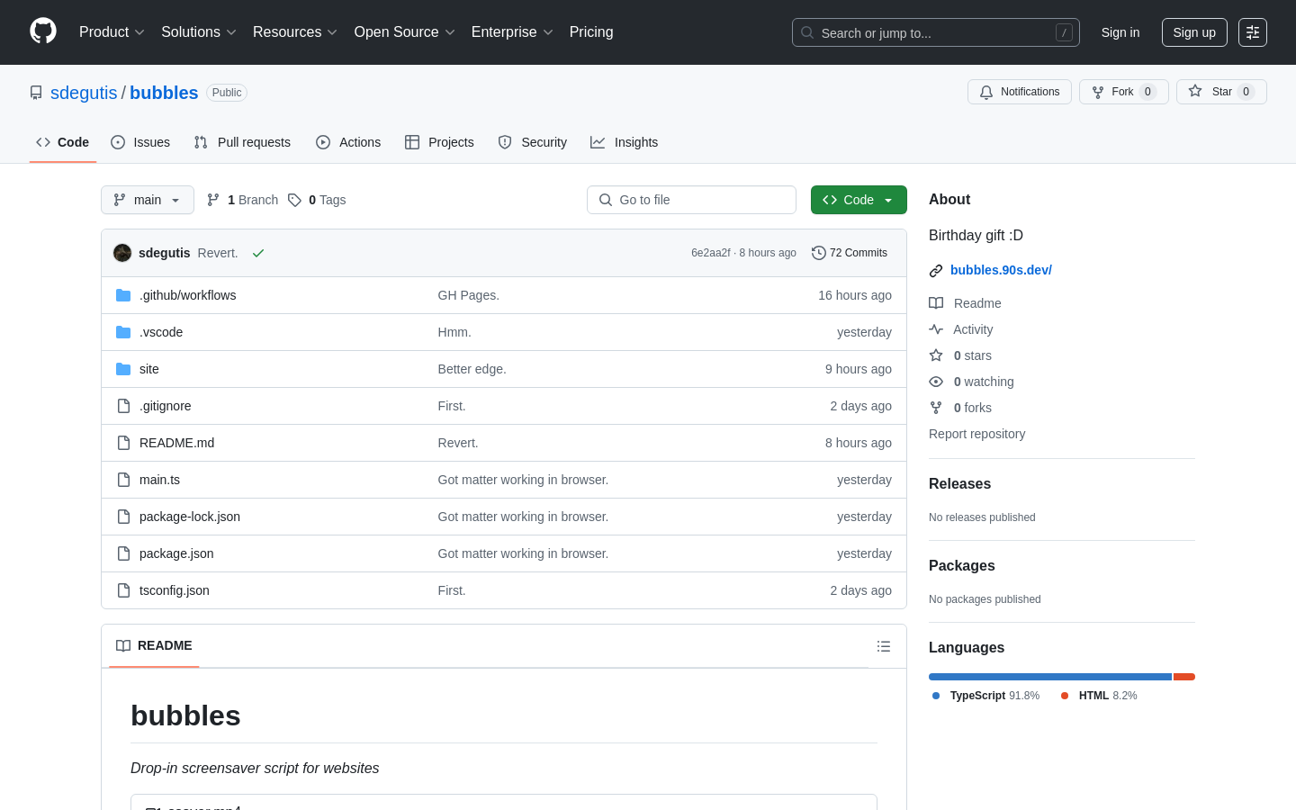Click the tag icon next to 0 Tags
The width and height of the screenshot is (1296, 810).
294,200
